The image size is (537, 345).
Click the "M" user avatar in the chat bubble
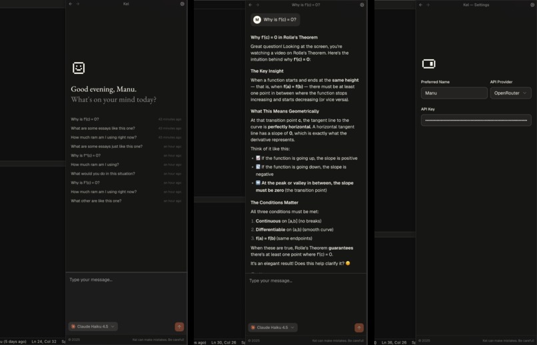click(257, 19)
